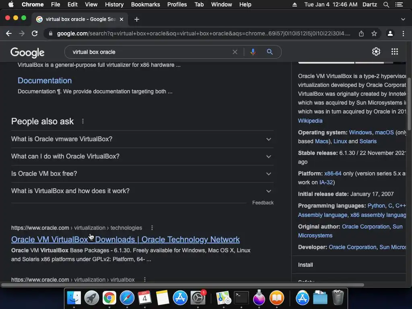Open the menu beside oracle.com virtualbox result

[144, 279]
